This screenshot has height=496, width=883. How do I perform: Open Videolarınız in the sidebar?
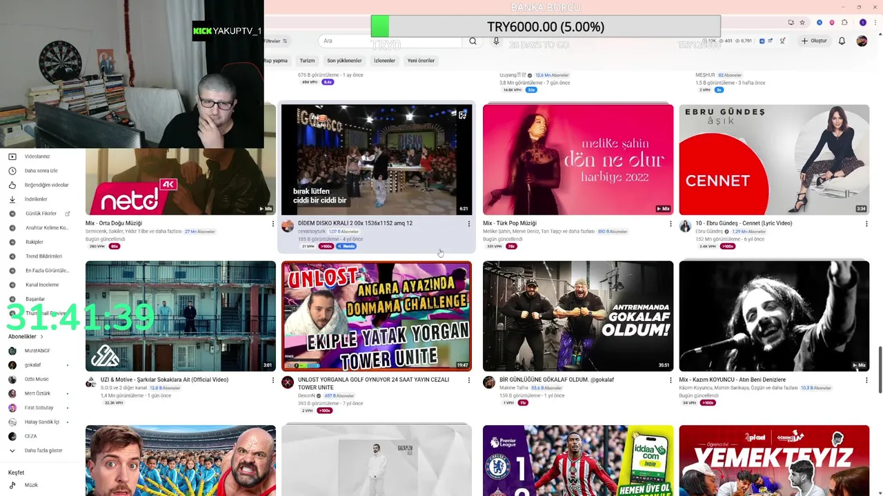[38, 156]
